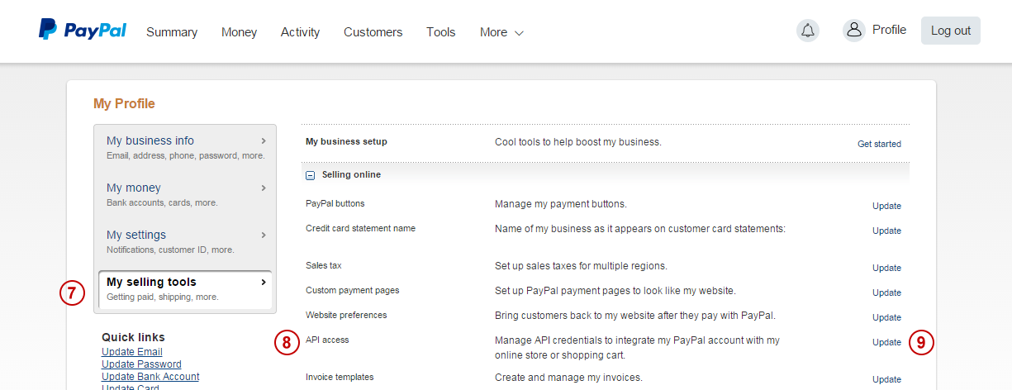Open the Money menu item
The width and height of the screenshot is (1012, 390).
(x=239, y=32)
